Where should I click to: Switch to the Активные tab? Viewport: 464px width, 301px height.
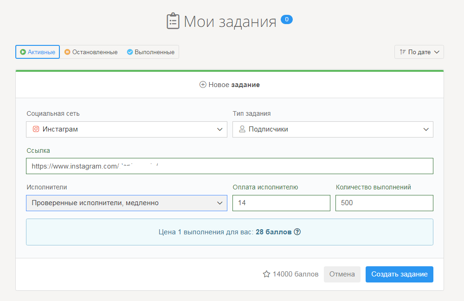[x=38, y=52]
